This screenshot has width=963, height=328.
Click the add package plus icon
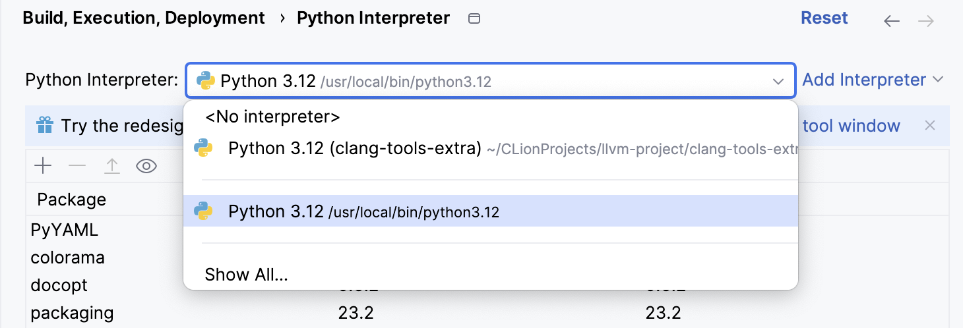(43, 167)
